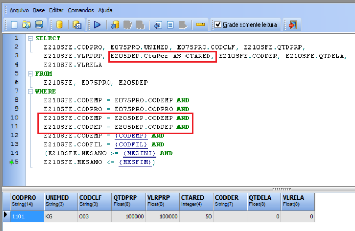
Task: Click E210SFE.VLRELA on line 4
Action: [73, 65]
